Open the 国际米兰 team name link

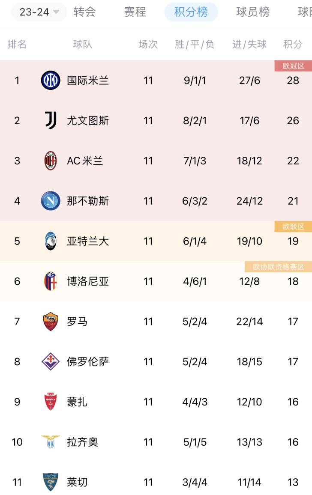tap(88, 80)
